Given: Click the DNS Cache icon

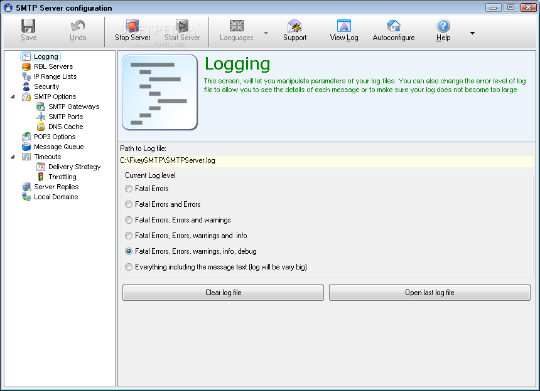Looking at the screenshot, I should coord(41,127).
